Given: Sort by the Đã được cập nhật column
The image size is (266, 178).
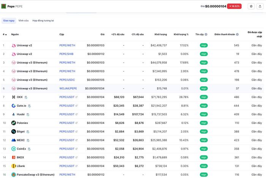Looking at the screenshot, I should [x=255, y=34].
